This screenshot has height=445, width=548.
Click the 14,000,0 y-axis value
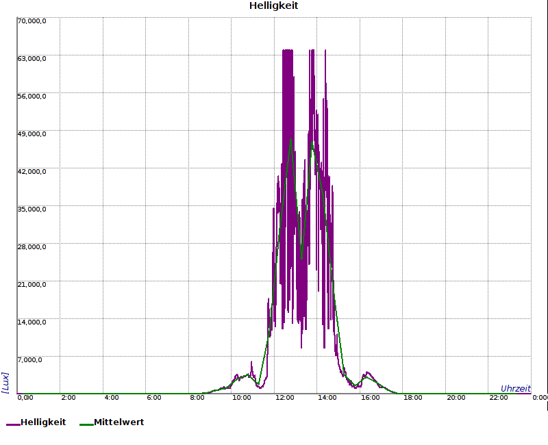tap(32, 322)
